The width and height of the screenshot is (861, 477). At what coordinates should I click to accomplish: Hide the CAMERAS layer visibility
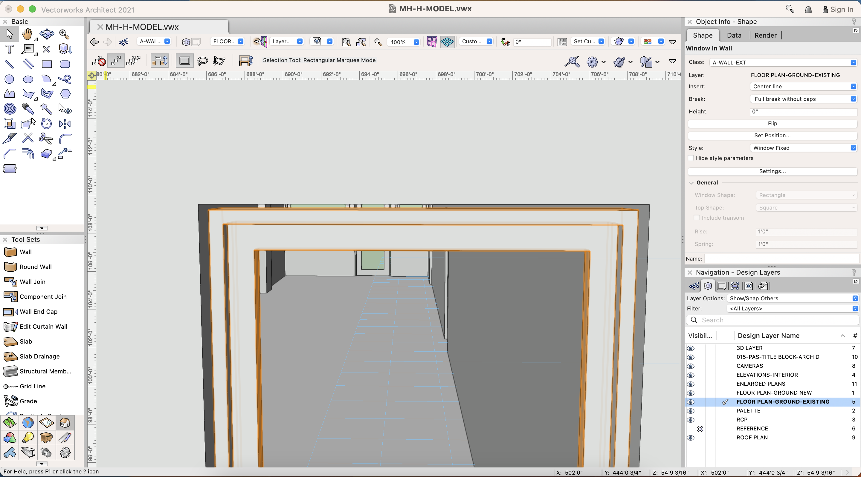tap(691, 366)
